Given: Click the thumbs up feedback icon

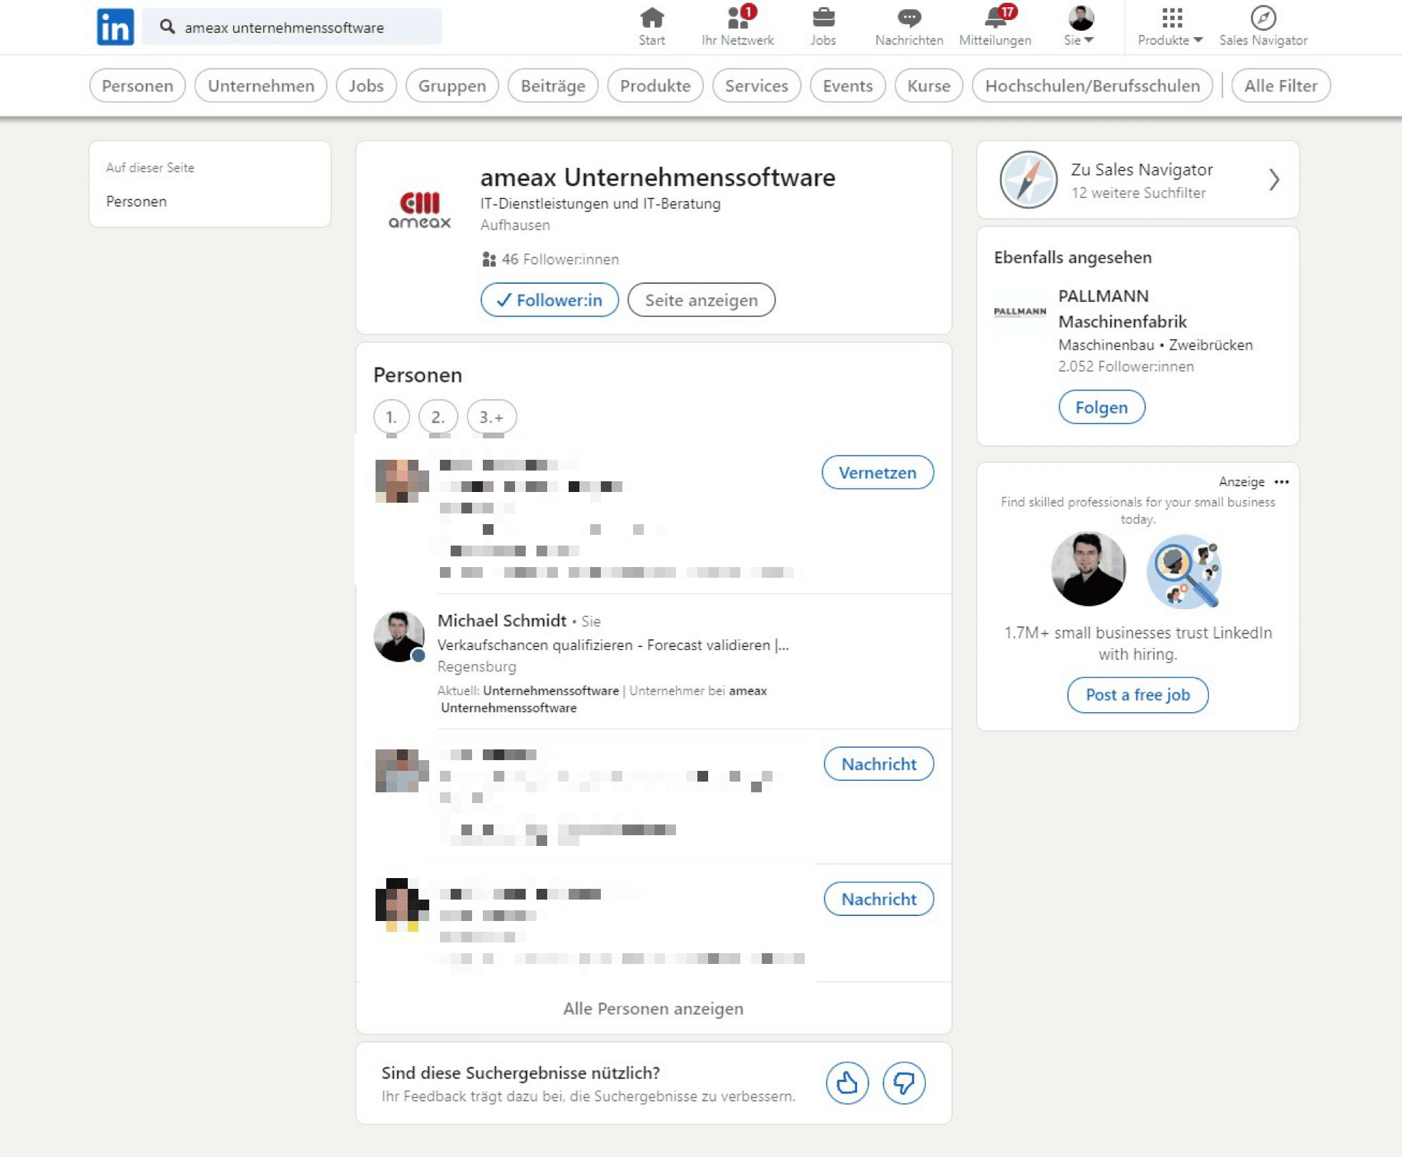Looking at the screenshot, I should 847,1083.
